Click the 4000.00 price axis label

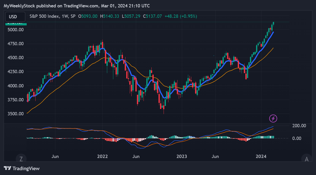[x=16, y=86]
